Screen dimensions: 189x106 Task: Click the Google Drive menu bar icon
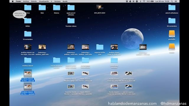pyautogui.click(x=130, y=1)
